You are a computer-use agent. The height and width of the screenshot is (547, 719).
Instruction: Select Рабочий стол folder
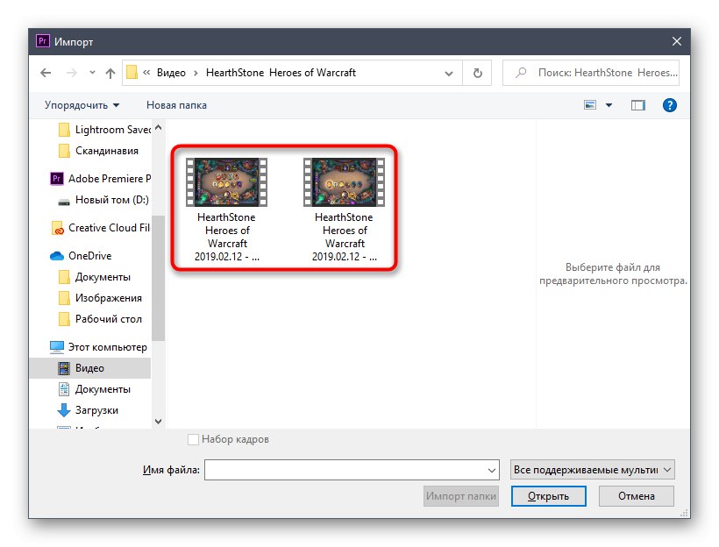(100, 319)
